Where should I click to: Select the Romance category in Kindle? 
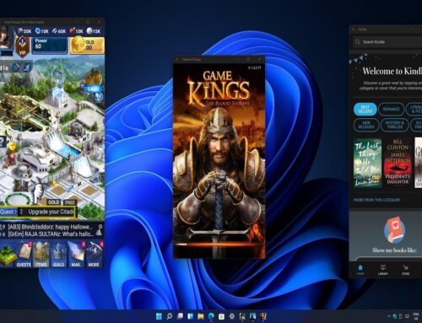(391, 109)
